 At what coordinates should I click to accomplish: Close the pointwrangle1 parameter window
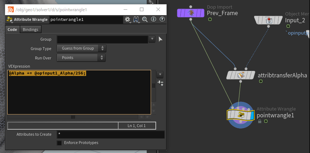pyautogui.click(x=158, y=9)
